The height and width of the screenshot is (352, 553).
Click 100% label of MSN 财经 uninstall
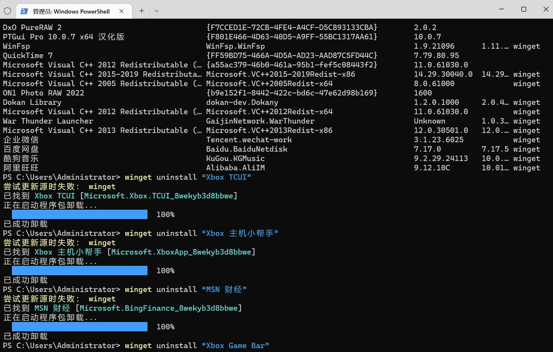[x=166, y=327]
